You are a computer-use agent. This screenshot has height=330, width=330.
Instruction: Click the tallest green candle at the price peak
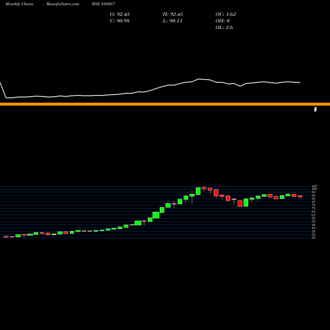click(x=198, y=191)
